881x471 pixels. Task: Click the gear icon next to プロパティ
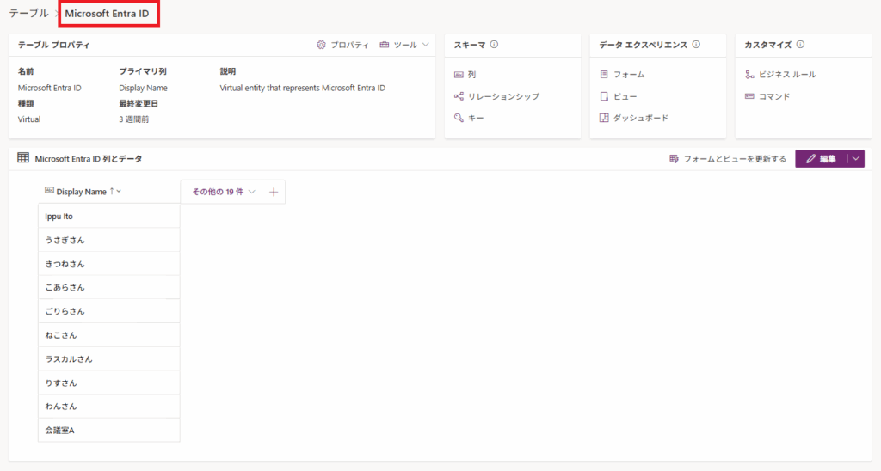(x=321, y=45)
